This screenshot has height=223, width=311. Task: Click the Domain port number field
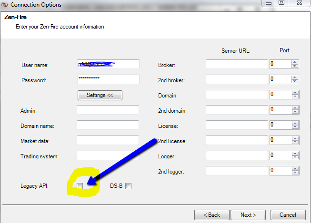281,95
